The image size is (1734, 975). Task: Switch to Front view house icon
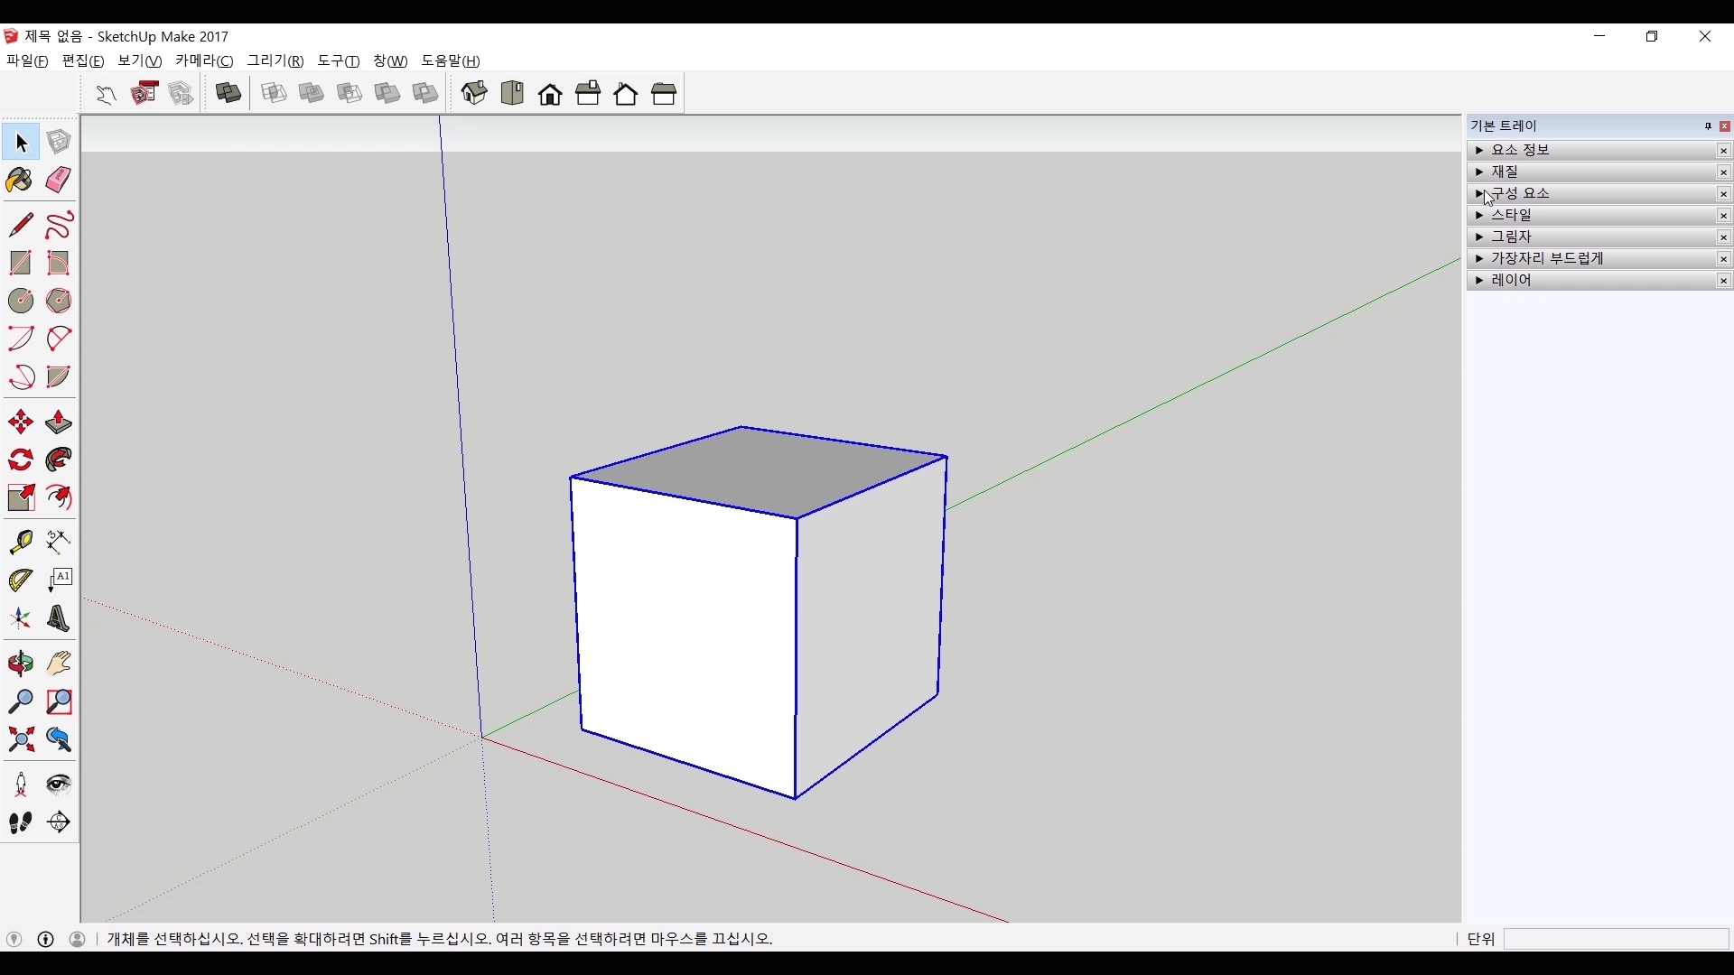pyautogui.click(x=550, y=94)
